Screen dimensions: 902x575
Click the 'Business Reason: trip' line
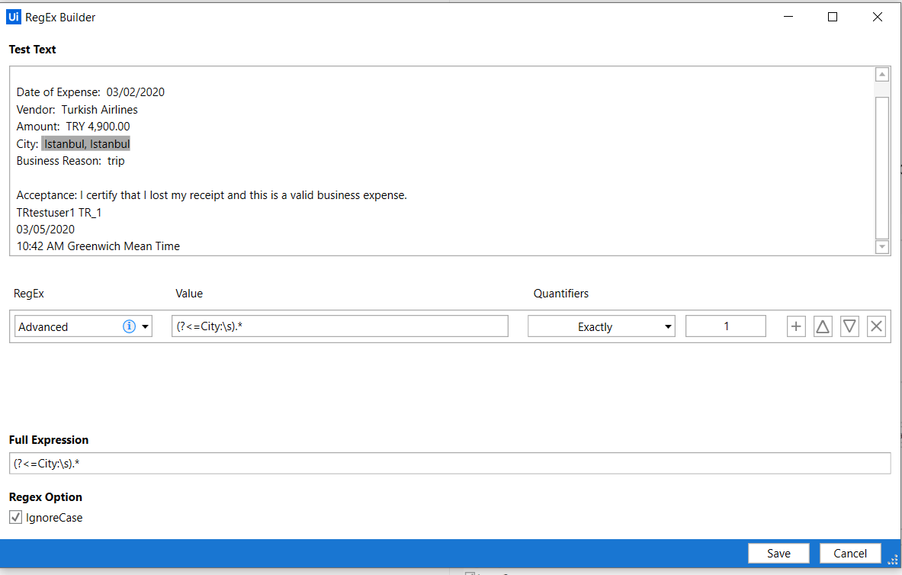70,161
